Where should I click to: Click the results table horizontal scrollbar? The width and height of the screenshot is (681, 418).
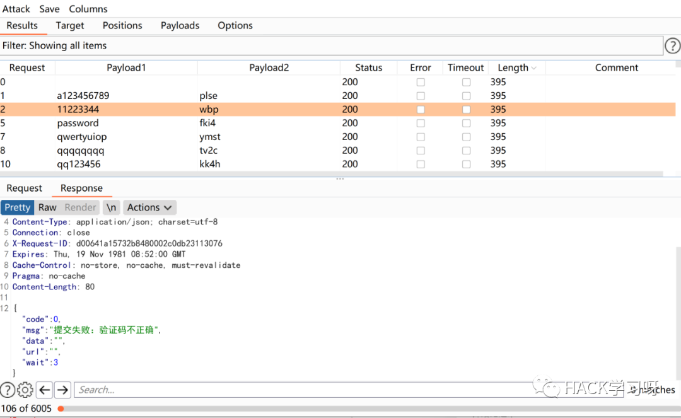(x=332, y=173)
